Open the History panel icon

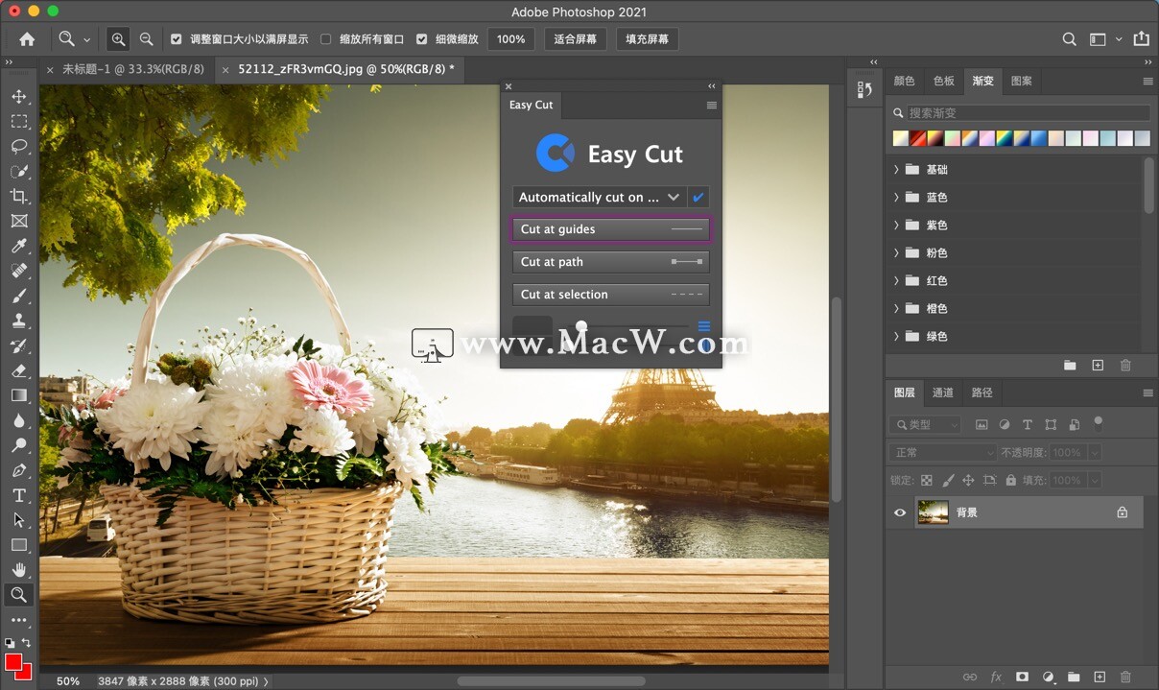click(x=864, y=90)
